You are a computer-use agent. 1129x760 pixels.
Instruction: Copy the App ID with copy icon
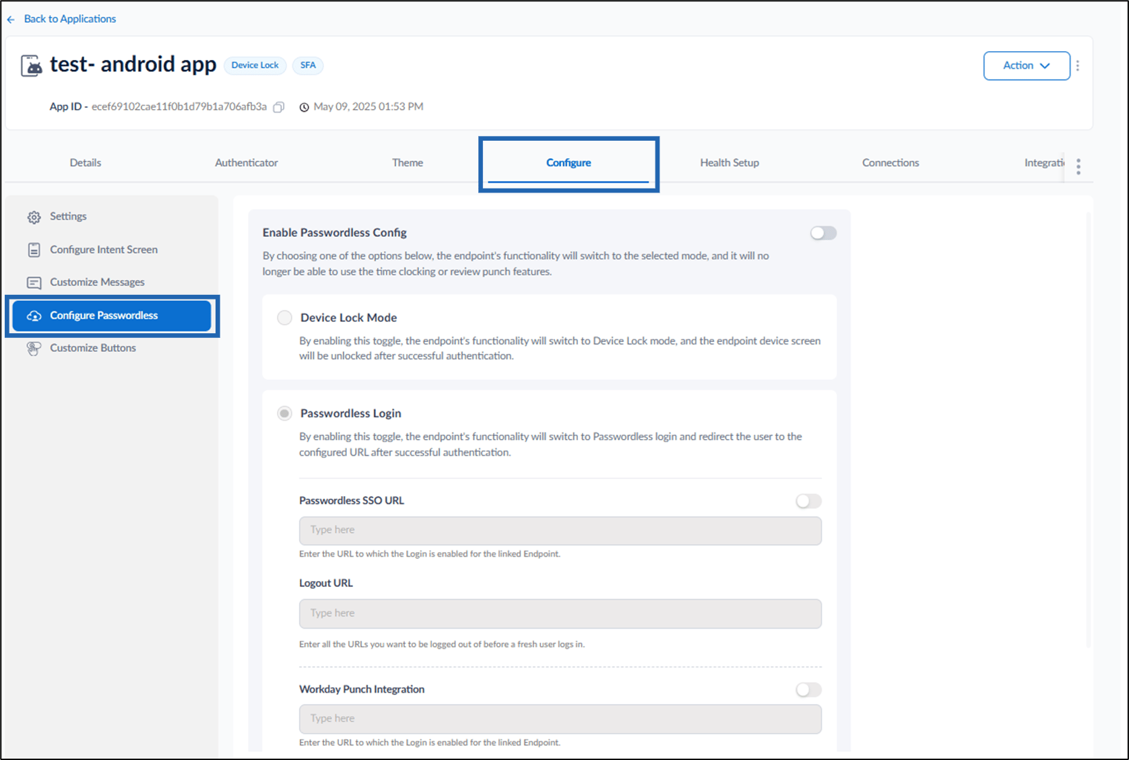coord(279,107)
